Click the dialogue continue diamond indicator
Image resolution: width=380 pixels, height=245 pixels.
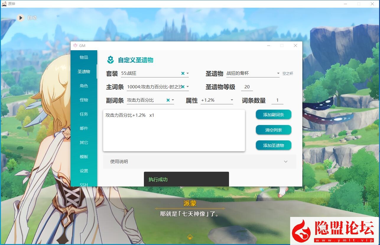190,237
